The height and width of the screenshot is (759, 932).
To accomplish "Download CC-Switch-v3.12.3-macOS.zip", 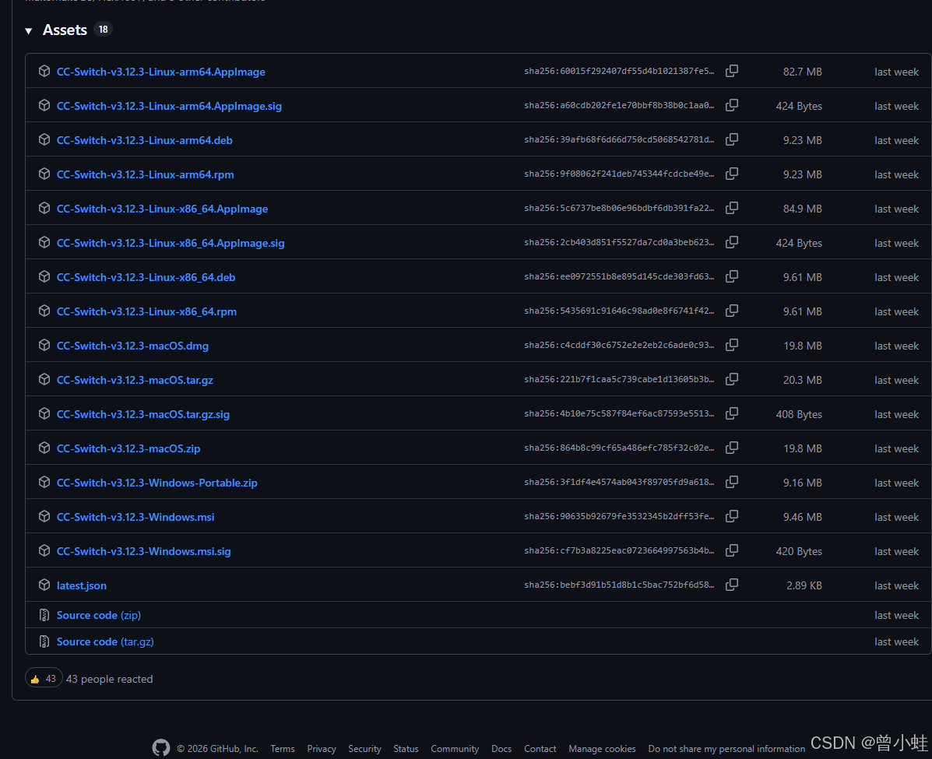I will pyautogui.click(x=128, y=448).
